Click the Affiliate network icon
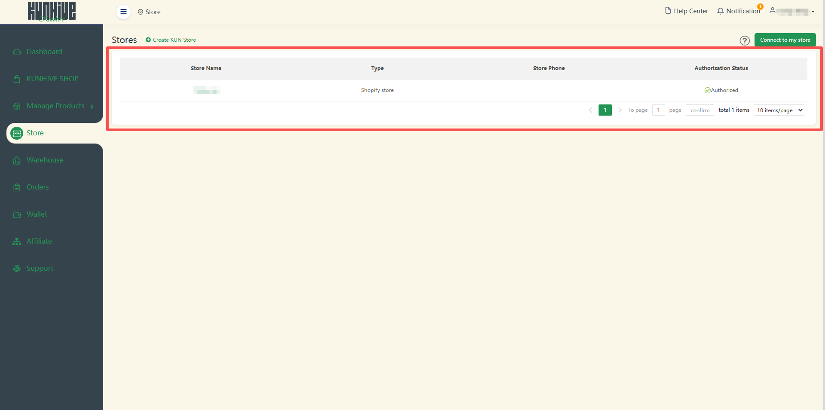 pos(17,242)
